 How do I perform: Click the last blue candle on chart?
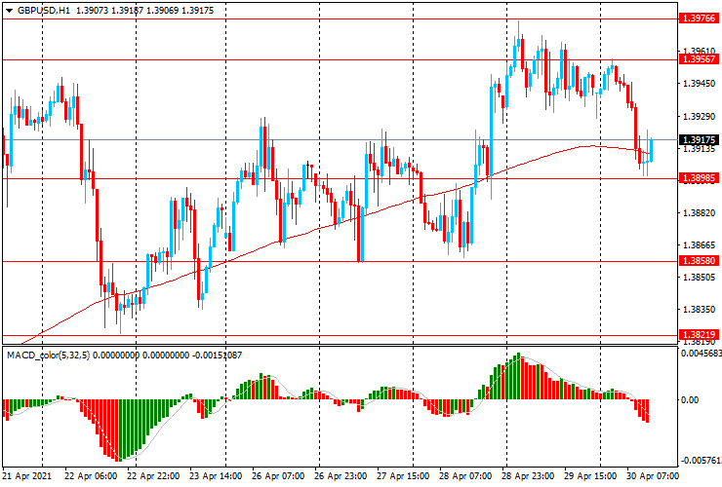click(x=651, y=149)
